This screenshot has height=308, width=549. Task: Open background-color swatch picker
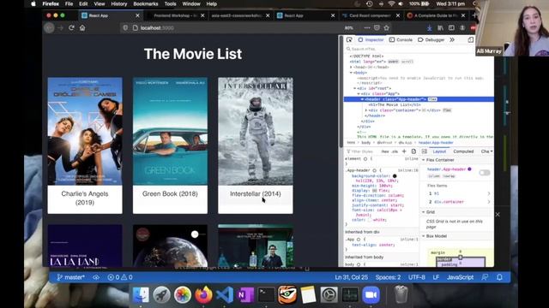tap(395, 176)
